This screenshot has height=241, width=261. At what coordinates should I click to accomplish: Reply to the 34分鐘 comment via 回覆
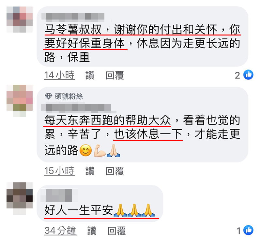pyautogui.click(x=117, y=231)
